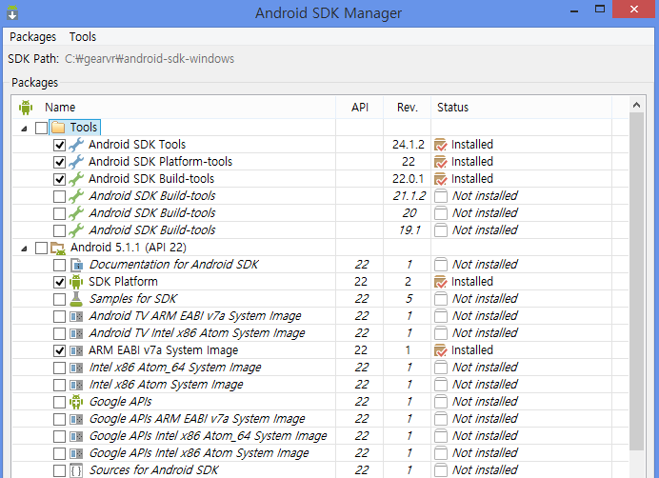Click the vertical scrollbar thumb

click(x=637, y=282)
